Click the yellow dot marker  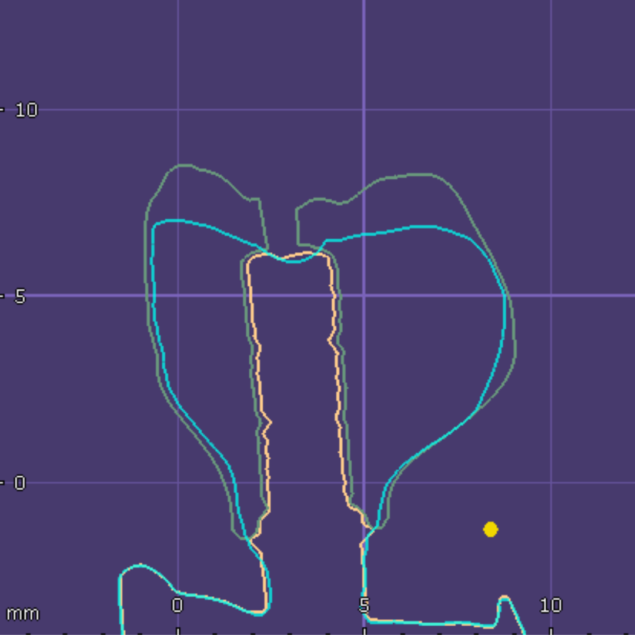tap(490, 529)
